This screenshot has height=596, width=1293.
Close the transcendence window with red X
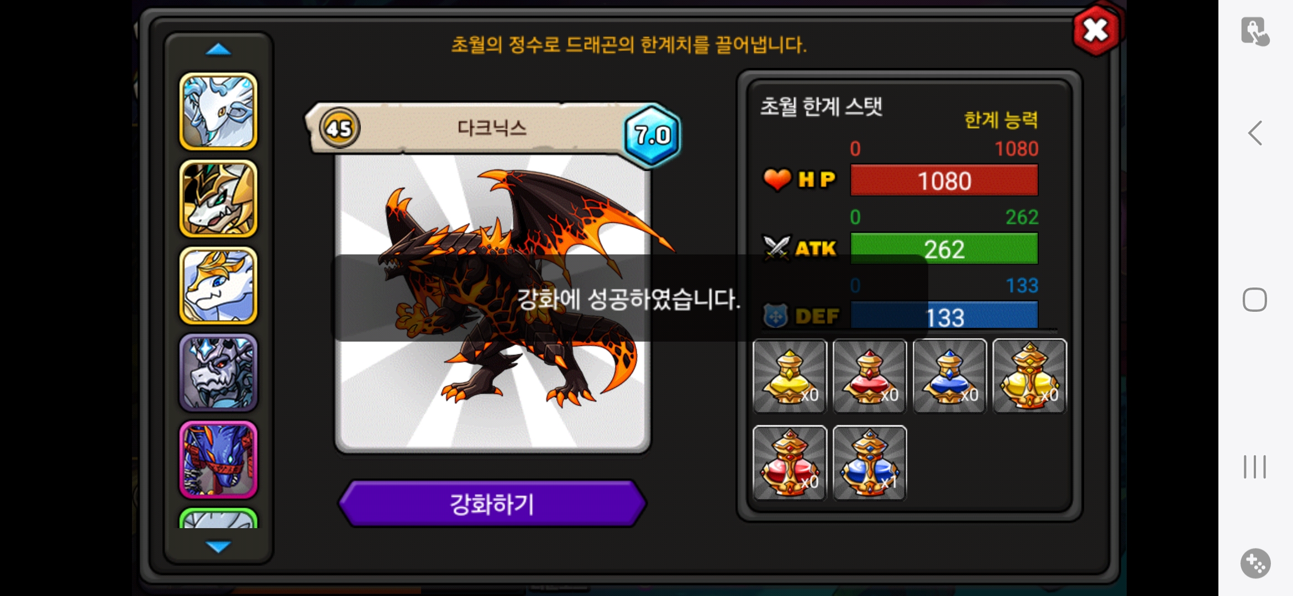[1096, 30]
